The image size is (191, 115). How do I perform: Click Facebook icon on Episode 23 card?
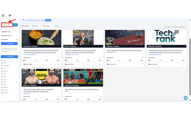pos(66,60)
